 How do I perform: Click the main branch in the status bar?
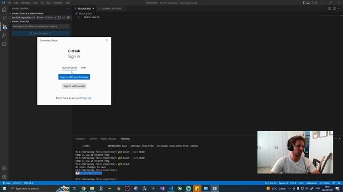pyautogui.click(x=6, y=183)
